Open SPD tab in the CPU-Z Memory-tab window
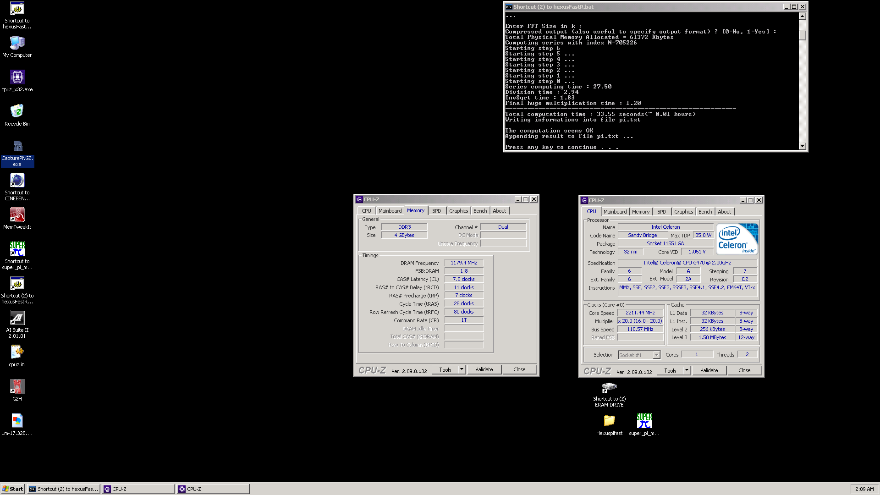This screenshot has height=495, width=880. tap(437, 211)
